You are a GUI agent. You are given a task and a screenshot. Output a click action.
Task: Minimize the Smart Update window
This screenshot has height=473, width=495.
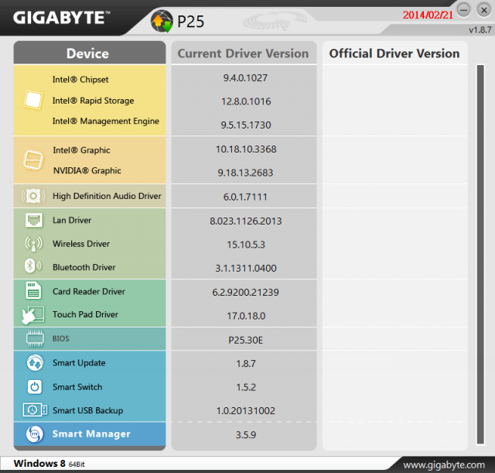click(464, 10)
